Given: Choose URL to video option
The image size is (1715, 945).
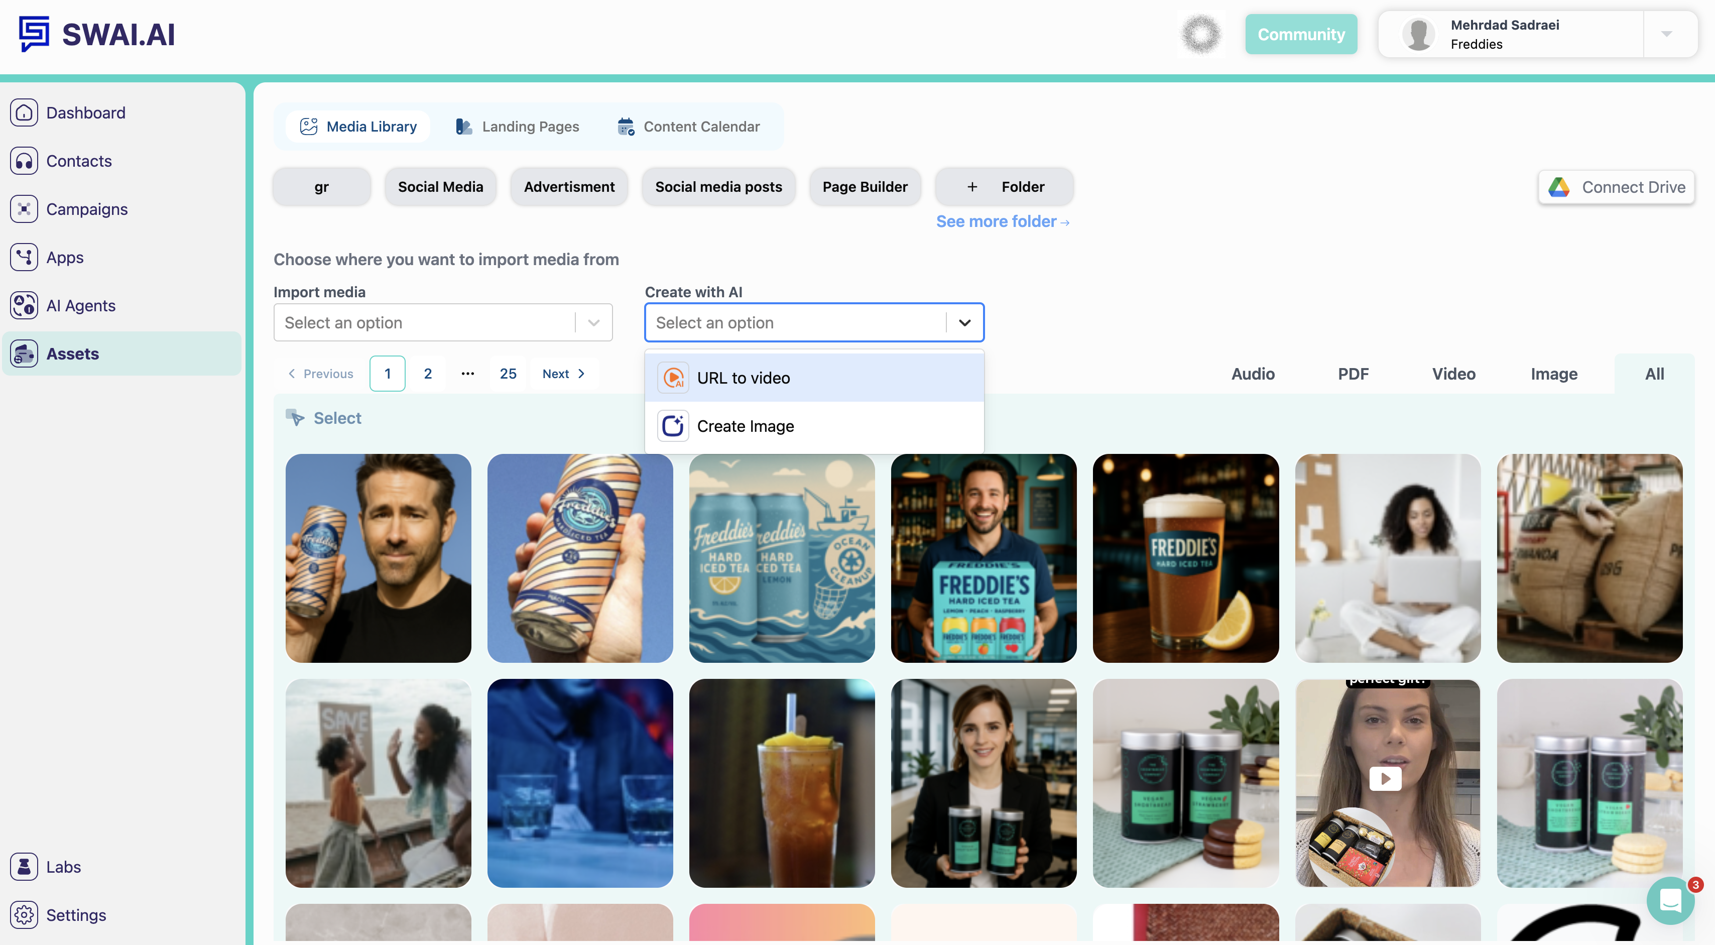Looking at the screenshot, I should 814,378.
